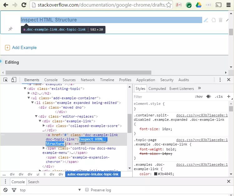Enable the Preserve log checkbox
The image size is (234, 196).
(87, 189)
